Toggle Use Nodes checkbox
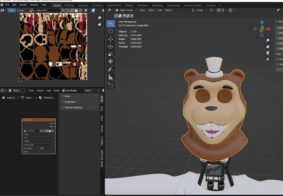The height and width of the screenshot is (196, 283). pos(63,90)
